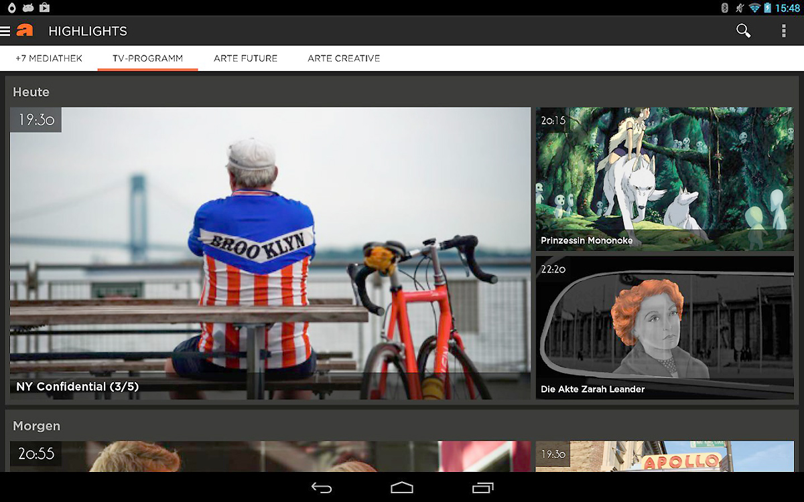This screenshot has height=502, width=804.
Task: Open the overflow menu with three dots
Action: tap(783, 31)
